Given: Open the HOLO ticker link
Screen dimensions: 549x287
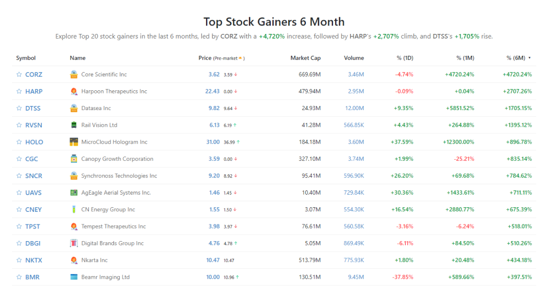Looking at the screenshot, I should [35, 142].
